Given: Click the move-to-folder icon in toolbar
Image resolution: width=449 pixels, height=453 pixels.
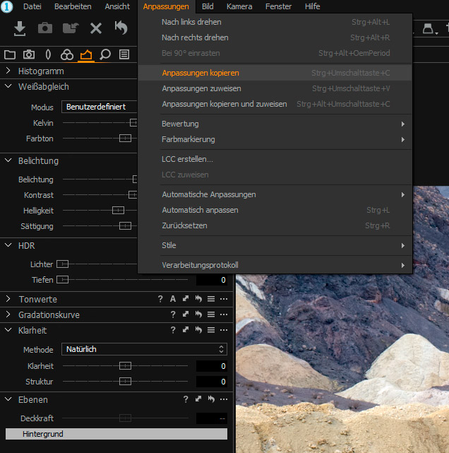Looking at the screenshot, I should (x=71, y=28).
